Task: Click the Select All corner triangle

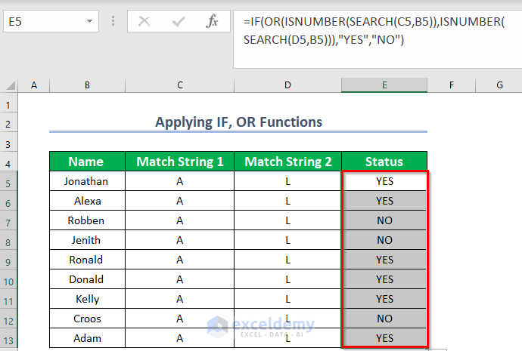Action: pos(10,86)
